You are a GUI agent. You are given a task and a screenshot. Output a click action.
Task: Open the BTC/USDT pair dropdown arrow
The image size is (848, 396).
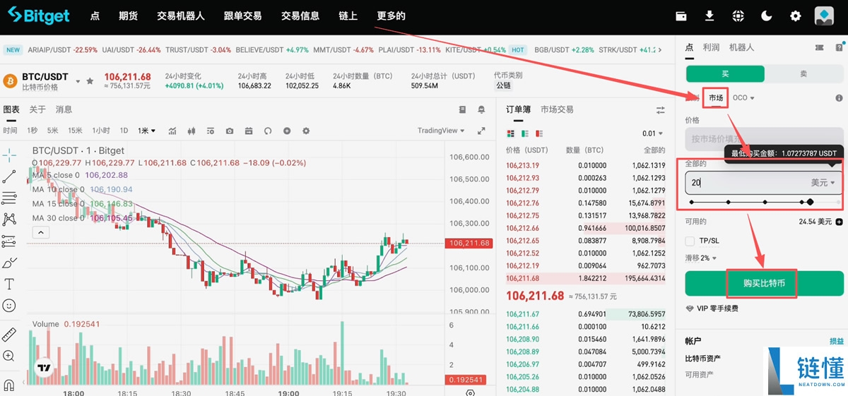78,82
